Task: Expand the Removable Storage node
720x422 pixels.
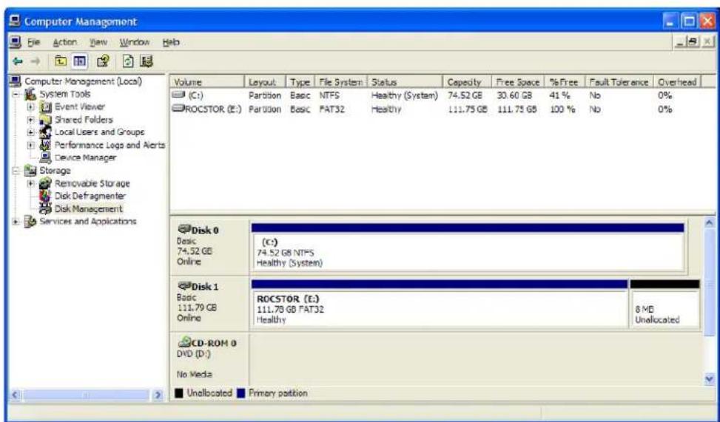Action: [x=31, y=183]
